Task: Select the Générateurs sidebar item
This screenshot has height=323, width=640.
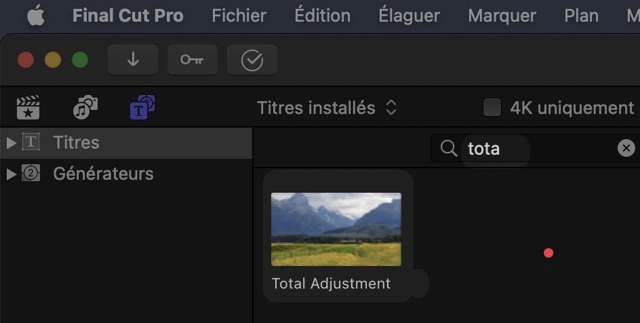Action: point(103,174)
